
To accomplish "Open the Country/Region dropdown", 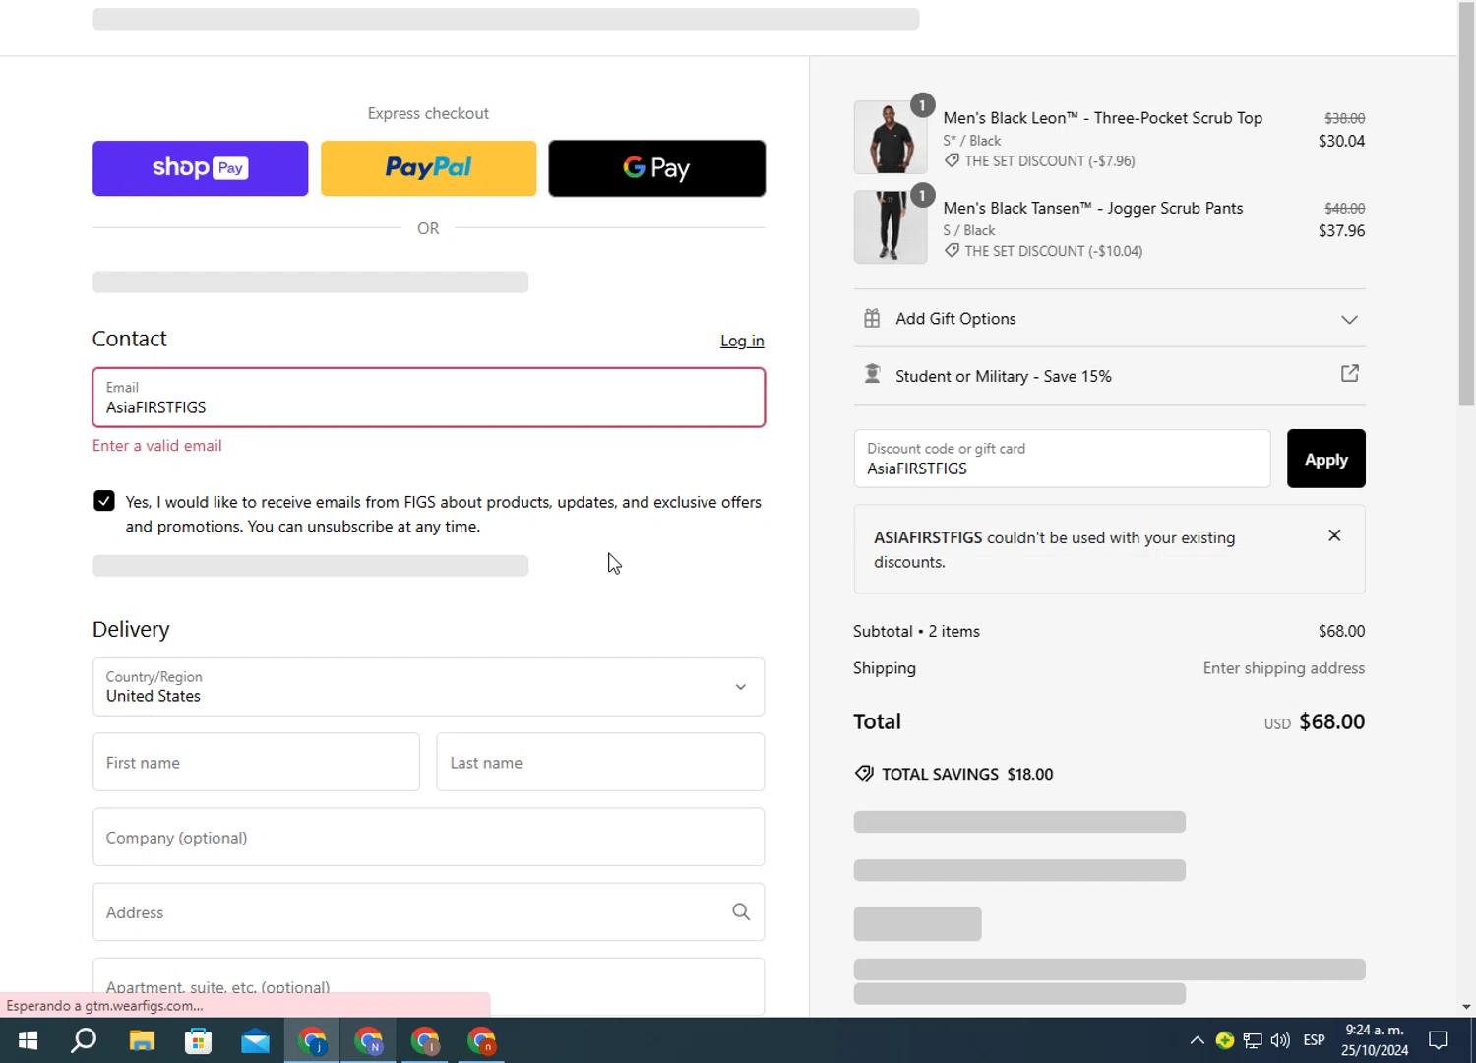I will 428,687.
